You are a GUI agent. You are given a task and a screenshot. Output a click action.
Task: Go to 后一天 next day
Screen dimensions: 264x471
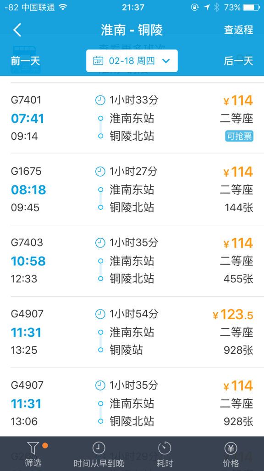238,61
